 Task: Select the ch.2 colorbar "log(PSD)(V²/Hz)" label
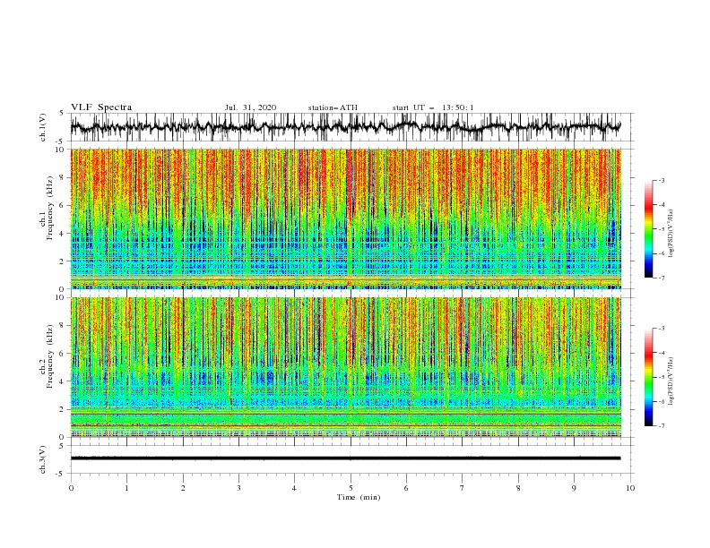tap(671, 381)
